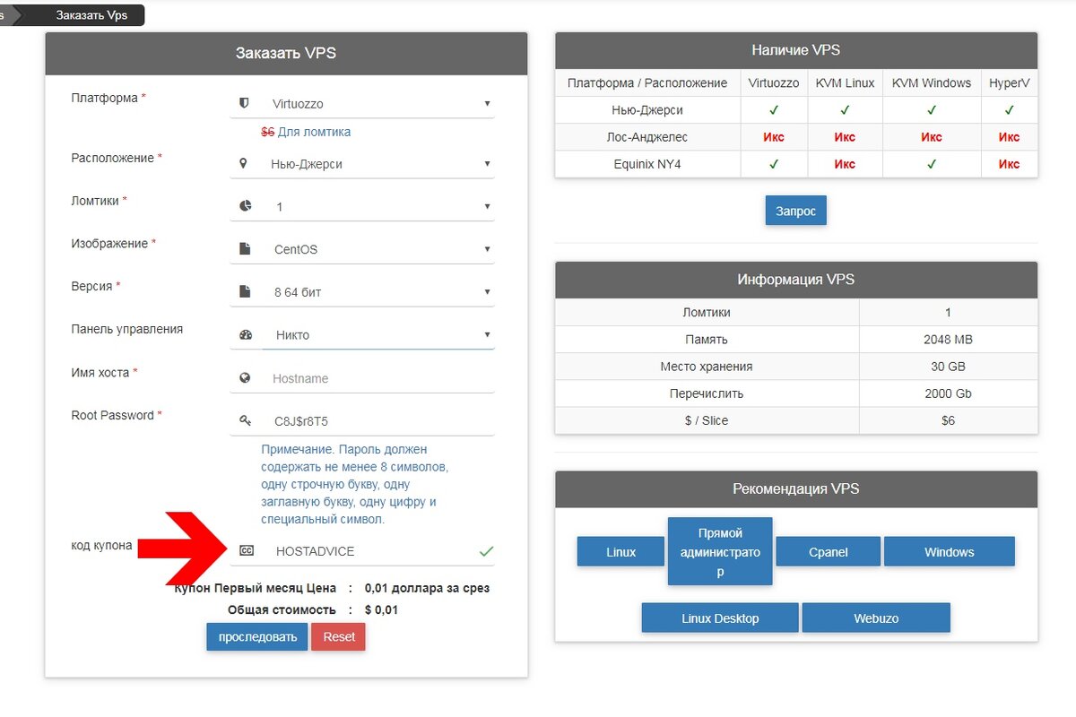Click the map pin icon beside Нью-Джерси
The height and width of the screenshot is (717, 1076).
pos(244,164)
